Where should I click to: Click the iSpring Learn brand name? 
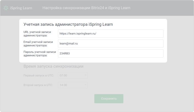(x=21, y=8)
